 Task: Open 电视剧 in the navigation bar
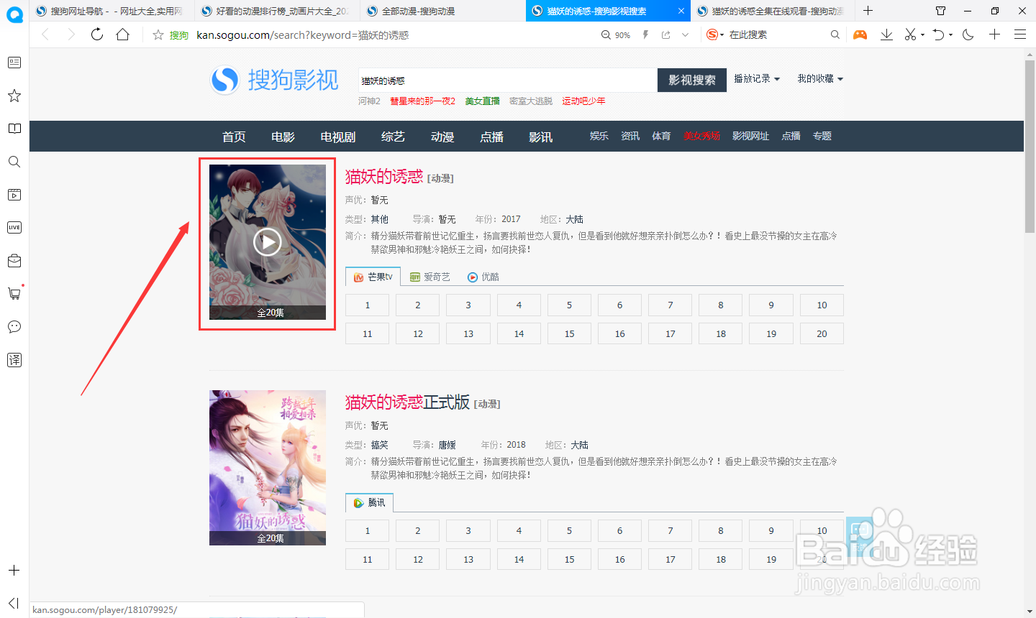[338, 137]
